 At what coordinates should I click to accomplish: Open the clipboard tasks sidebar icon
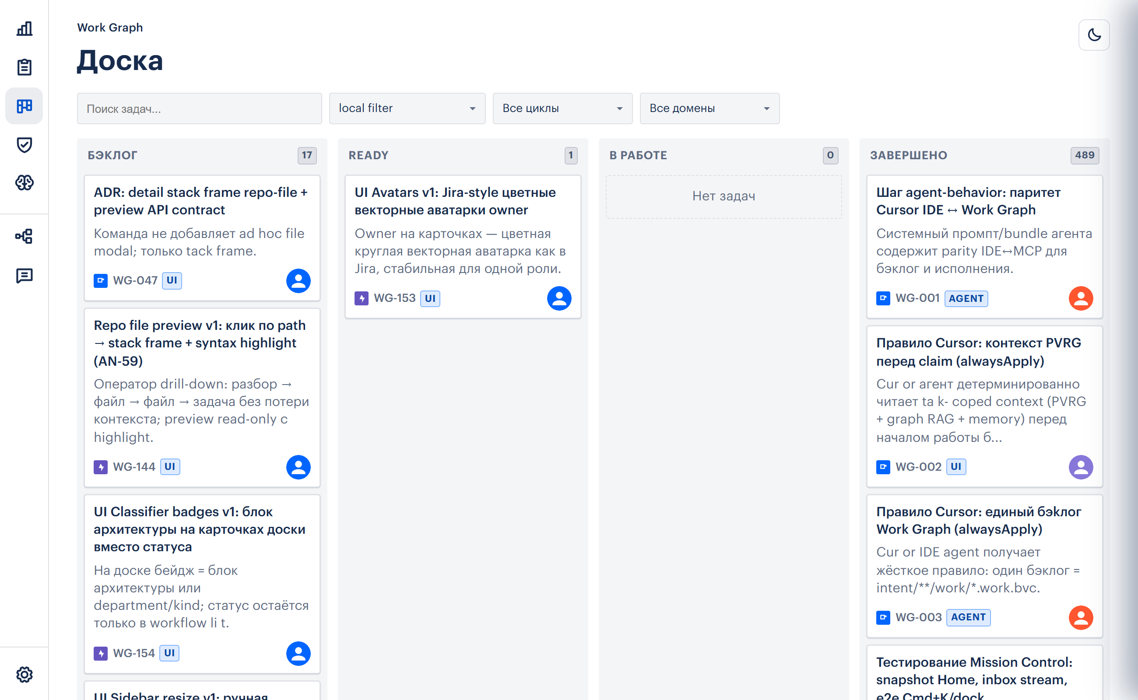coord(24,67)
